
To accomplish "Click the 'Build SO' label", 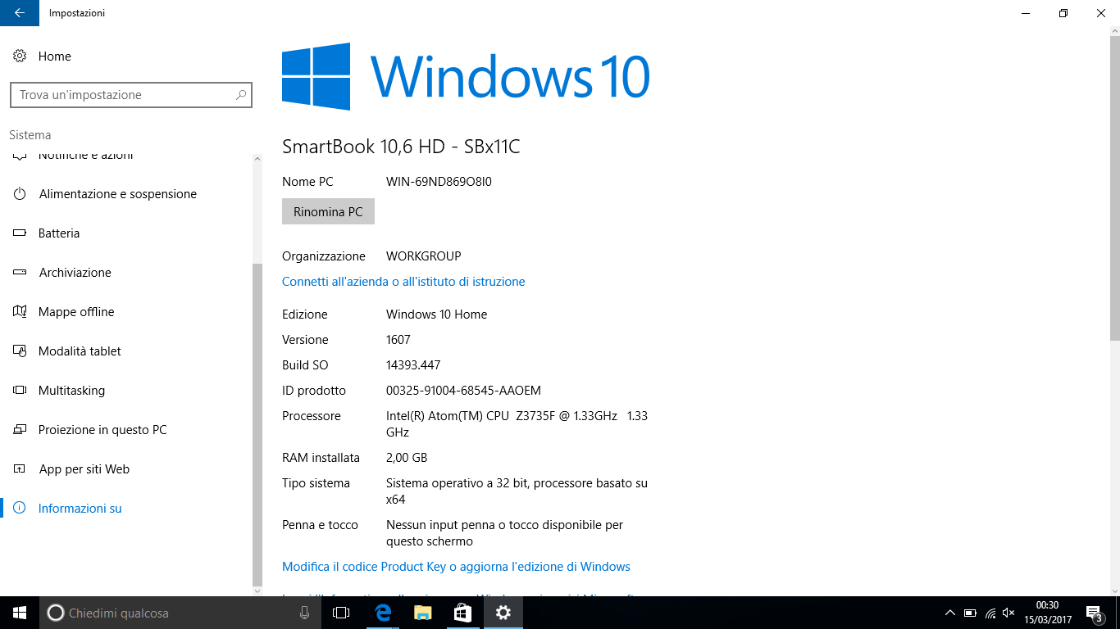I will coord(305,365).
